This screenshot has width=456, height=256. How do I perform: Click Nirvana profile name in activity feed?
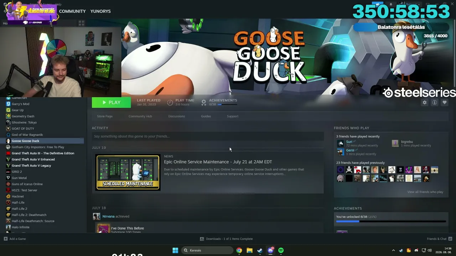pos(108,216)
